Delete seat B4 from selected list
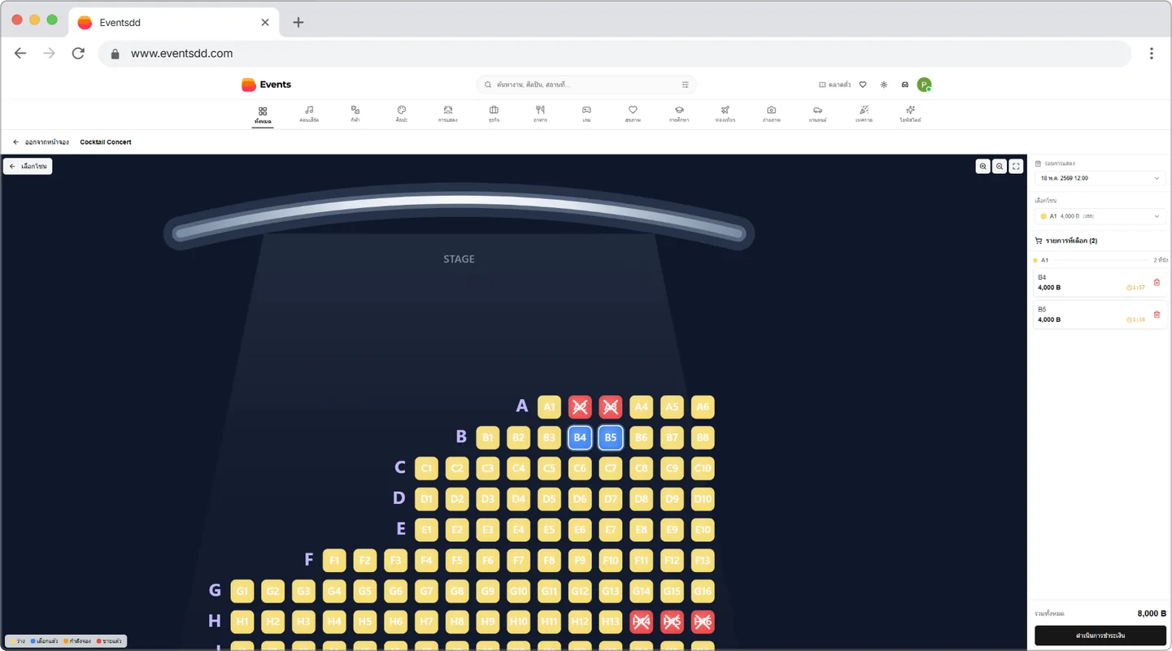The width and height of the screenshot is (1172, 651). pyautogui.click(x=1157, y=283)
